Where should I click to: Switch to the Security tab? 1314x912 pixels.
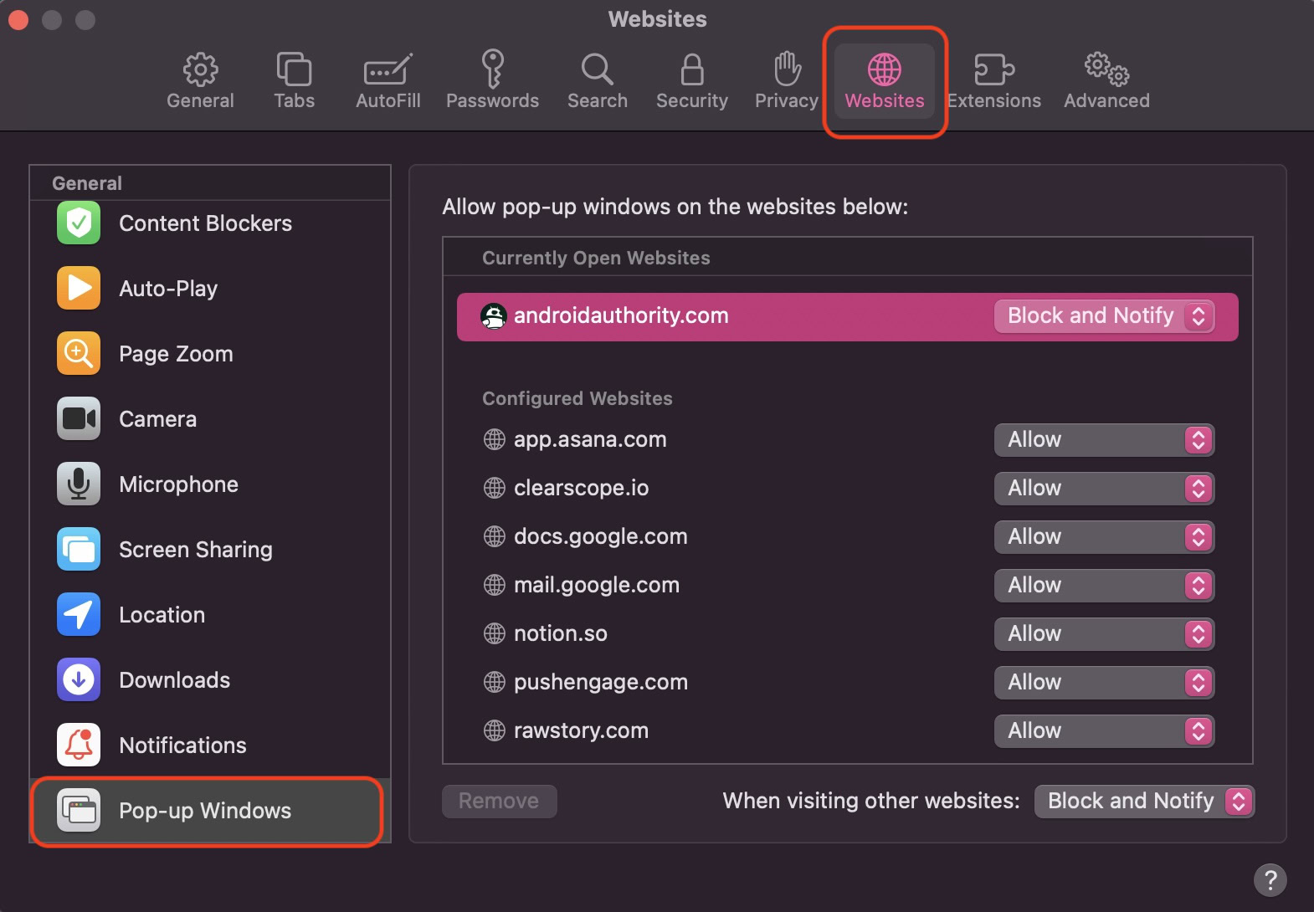tap(691, 81)
